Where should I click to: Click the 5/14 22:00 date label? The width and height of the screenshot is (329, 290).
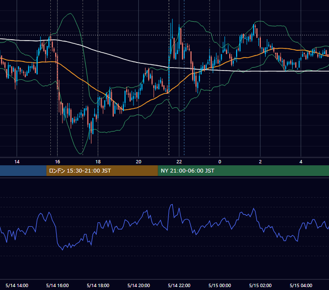point(179,285)
